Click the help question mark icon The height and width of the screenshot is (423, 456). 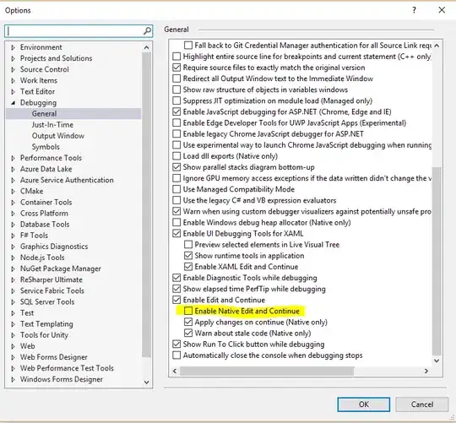[x=414, y=10]
